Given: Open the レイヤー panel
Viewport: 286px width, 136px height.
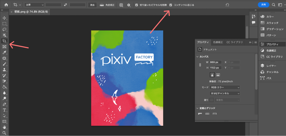Looking at the screenshot, I should click(272, 66).
